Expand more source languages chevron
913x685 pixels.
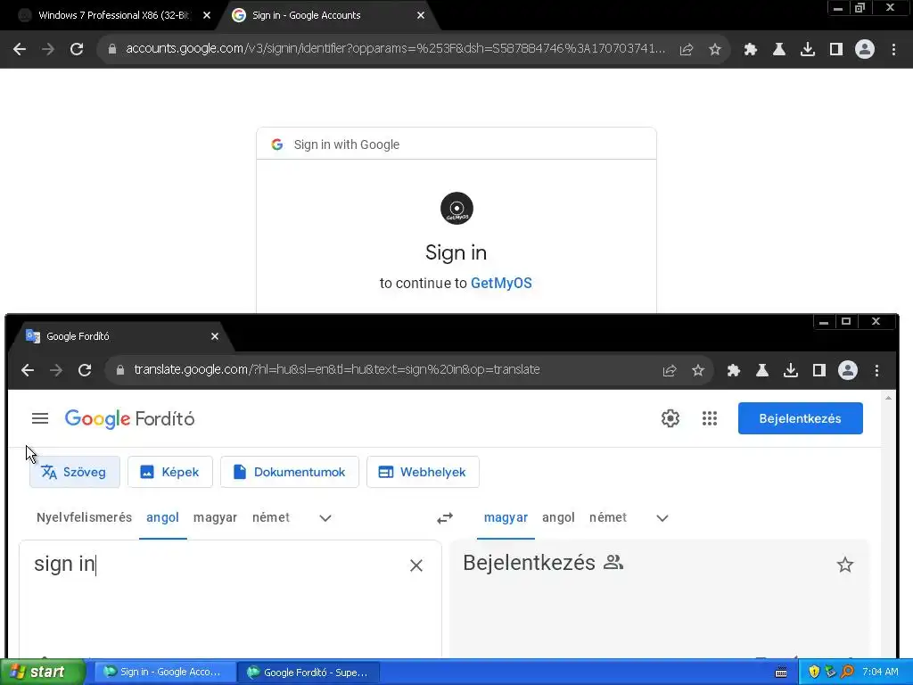[x=325, y=518]
